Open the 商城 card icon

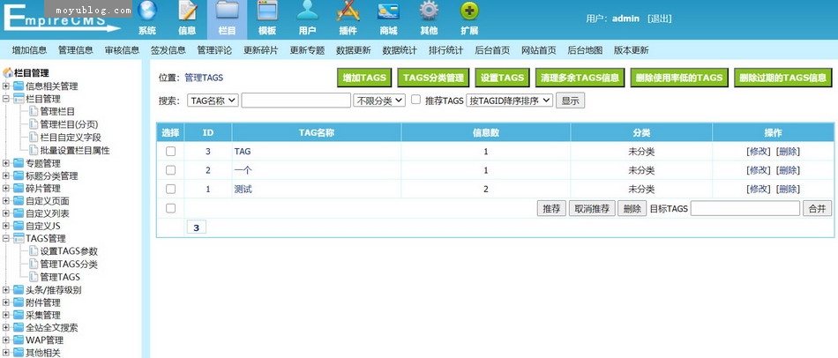(388, 11)
